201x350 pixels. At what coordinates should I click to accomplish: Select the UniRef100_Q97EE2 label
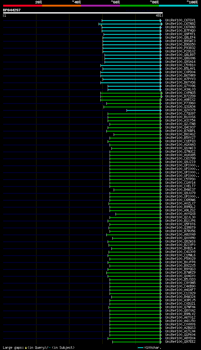click(180, 342)
